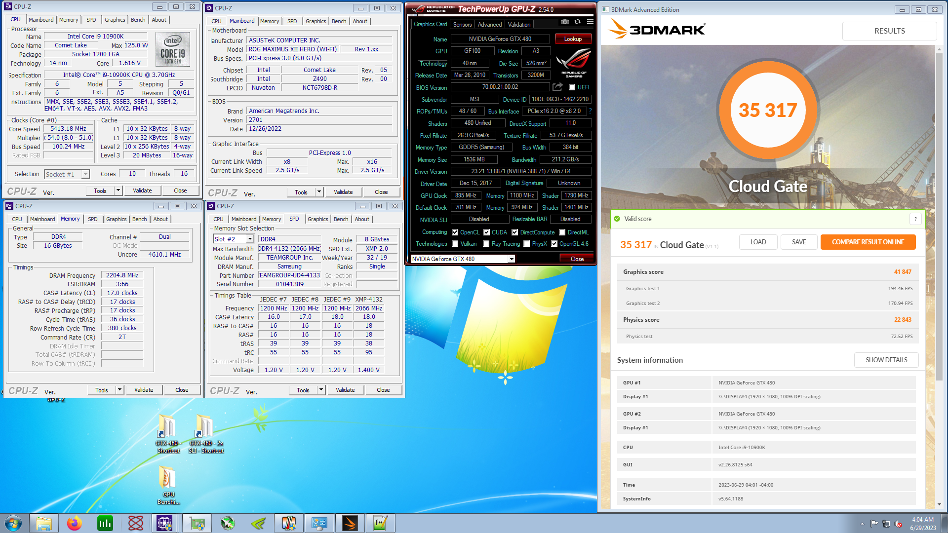
Task: Click the Intel Core i9 logo in CPU-Z
Action: (173, 48)
